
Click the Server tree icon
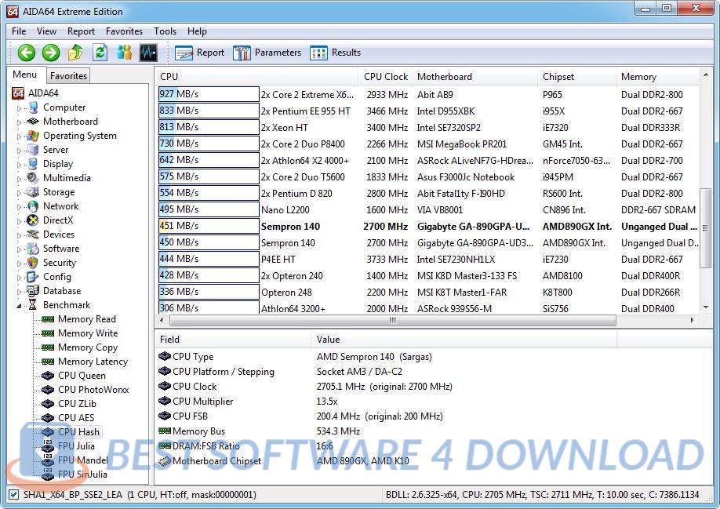[33, 150]
